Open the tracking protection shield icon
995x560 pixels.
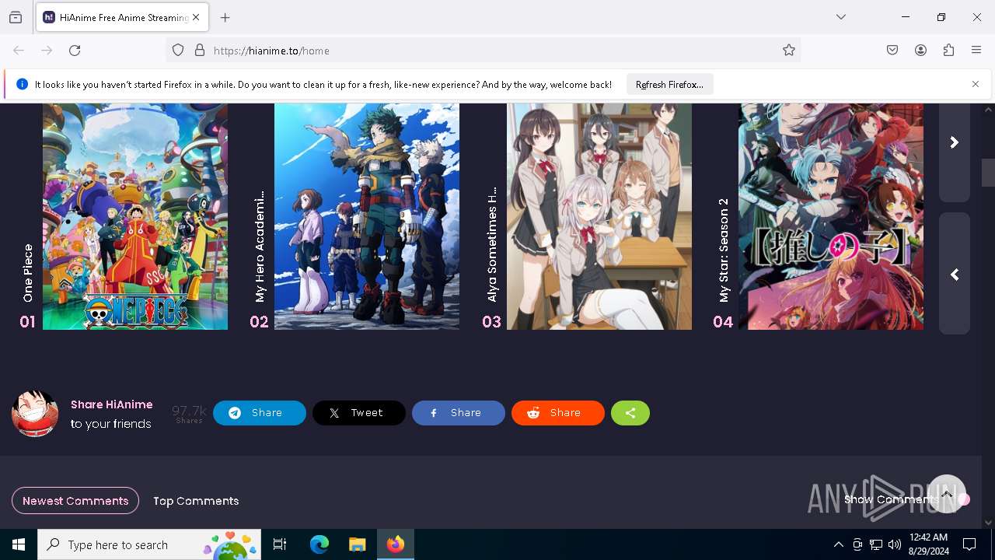click(178, 51)
